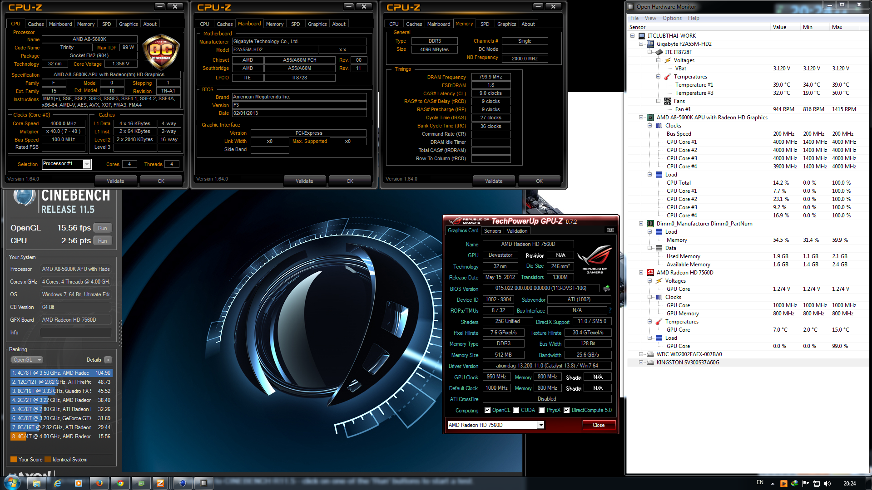Open the Windows Start orb
The width and height of the screenshot is (872, 490).
point(12,483)
